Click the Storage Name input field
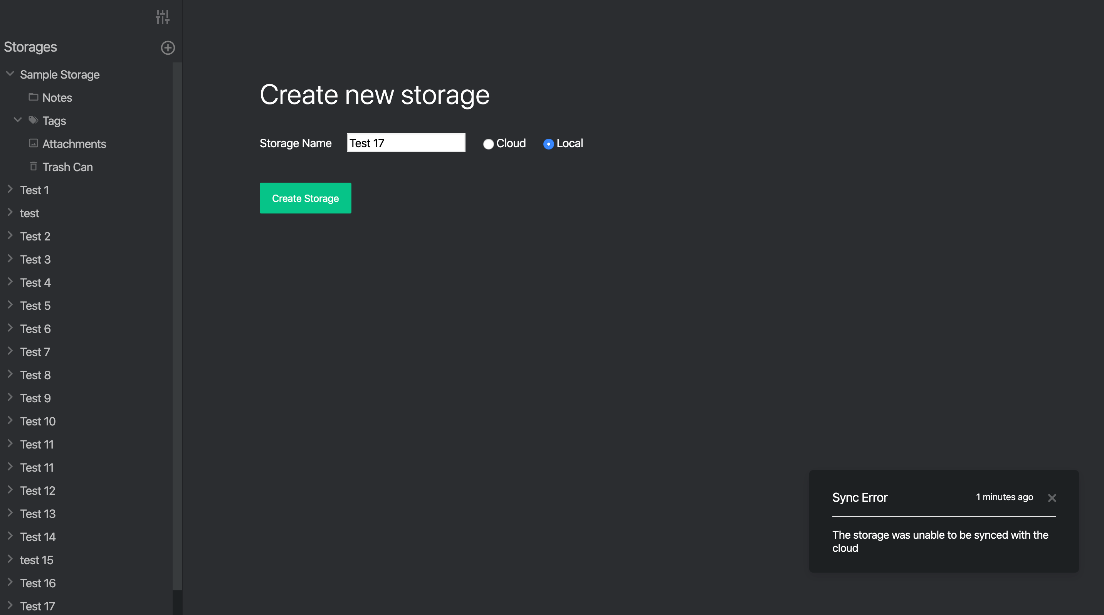 click(x=405, y=143)
